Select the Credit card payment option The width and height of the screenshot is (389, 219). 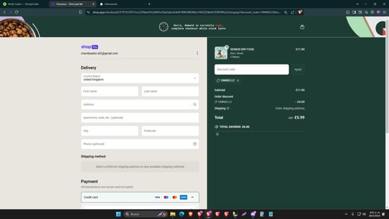pos(140,197)
